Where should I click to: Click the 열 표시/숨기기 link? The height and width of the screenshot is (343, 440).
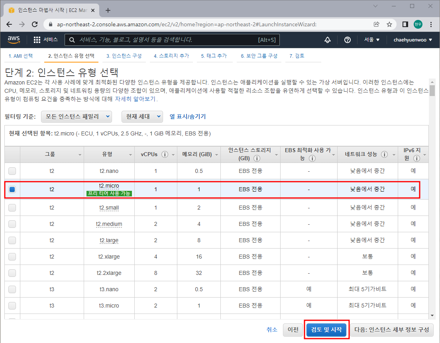188,116
